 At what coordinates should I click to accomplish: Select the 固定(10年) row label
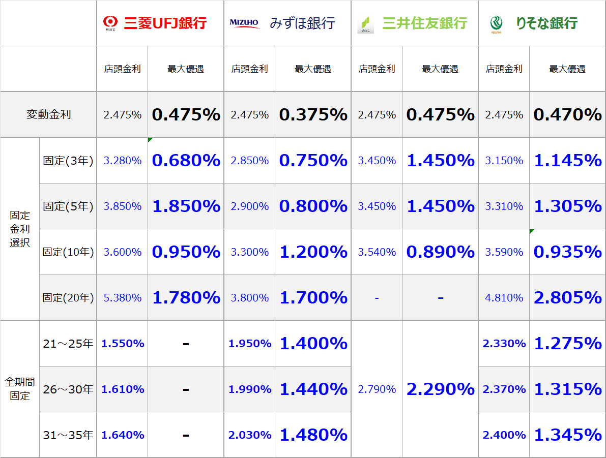click(68, 252)
